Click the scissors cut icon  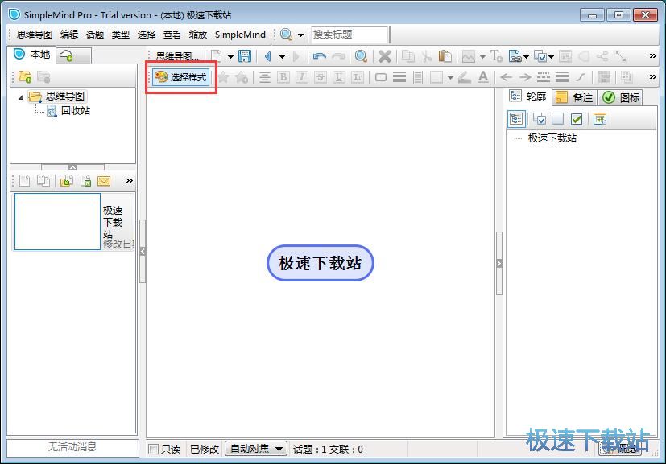(x=427, y=56)
